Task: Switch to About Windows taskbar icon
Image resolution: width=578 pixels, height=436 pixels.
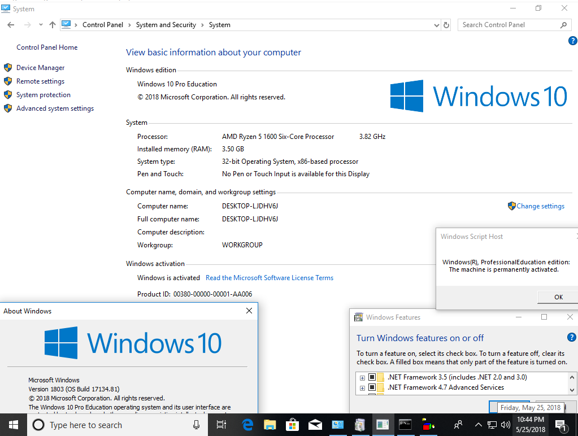Action: pos(383,425)
